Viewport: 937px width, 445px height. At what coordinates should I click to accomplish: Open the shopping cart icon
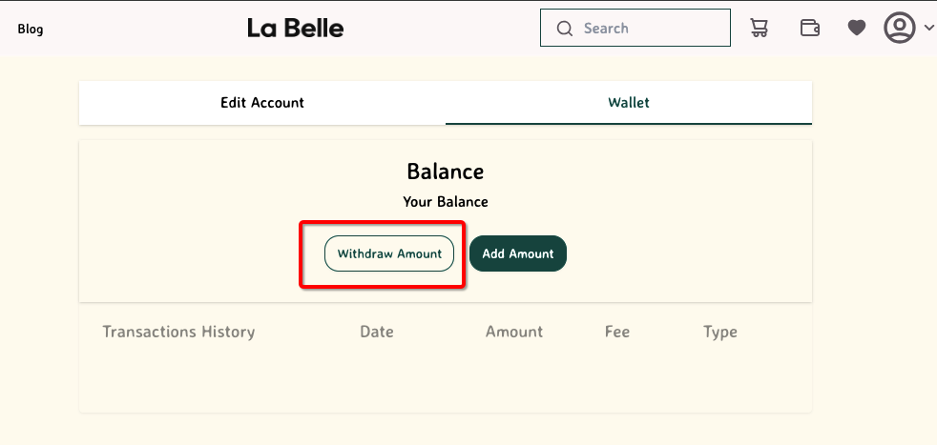760,28
